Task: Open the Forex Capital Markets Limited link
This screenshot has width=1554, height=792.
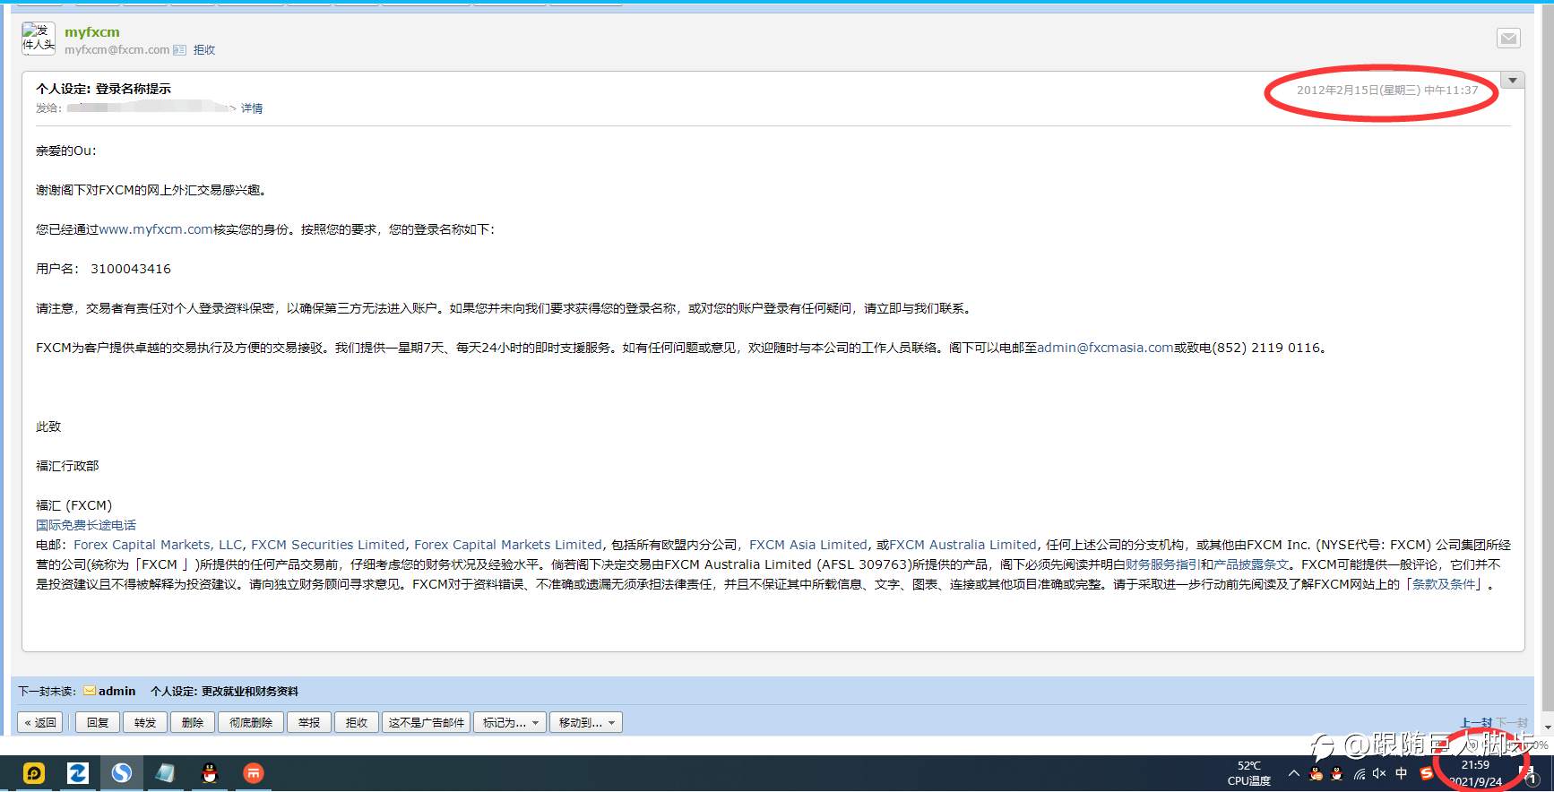Action: 508,545
